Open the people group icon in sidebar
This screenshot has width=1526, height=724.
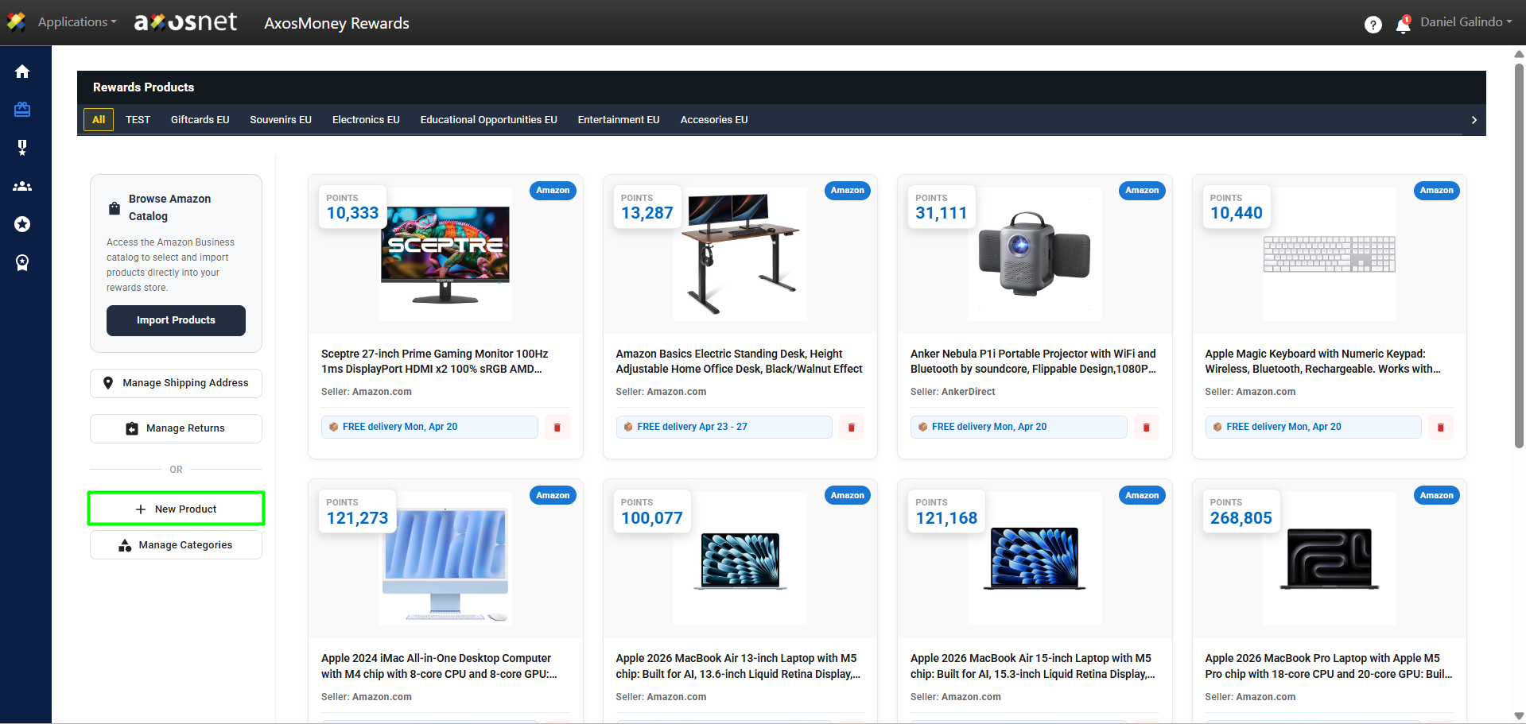[x=22, y=186]
